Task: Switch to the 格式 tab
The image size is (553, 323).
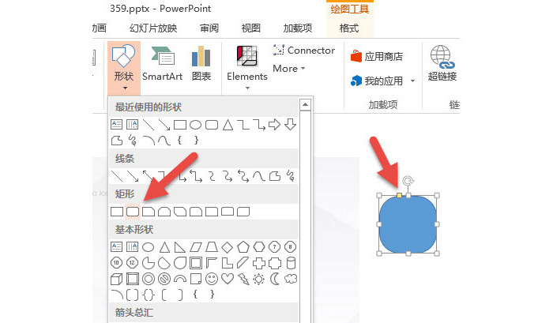Action: click(x=349, y=28)
